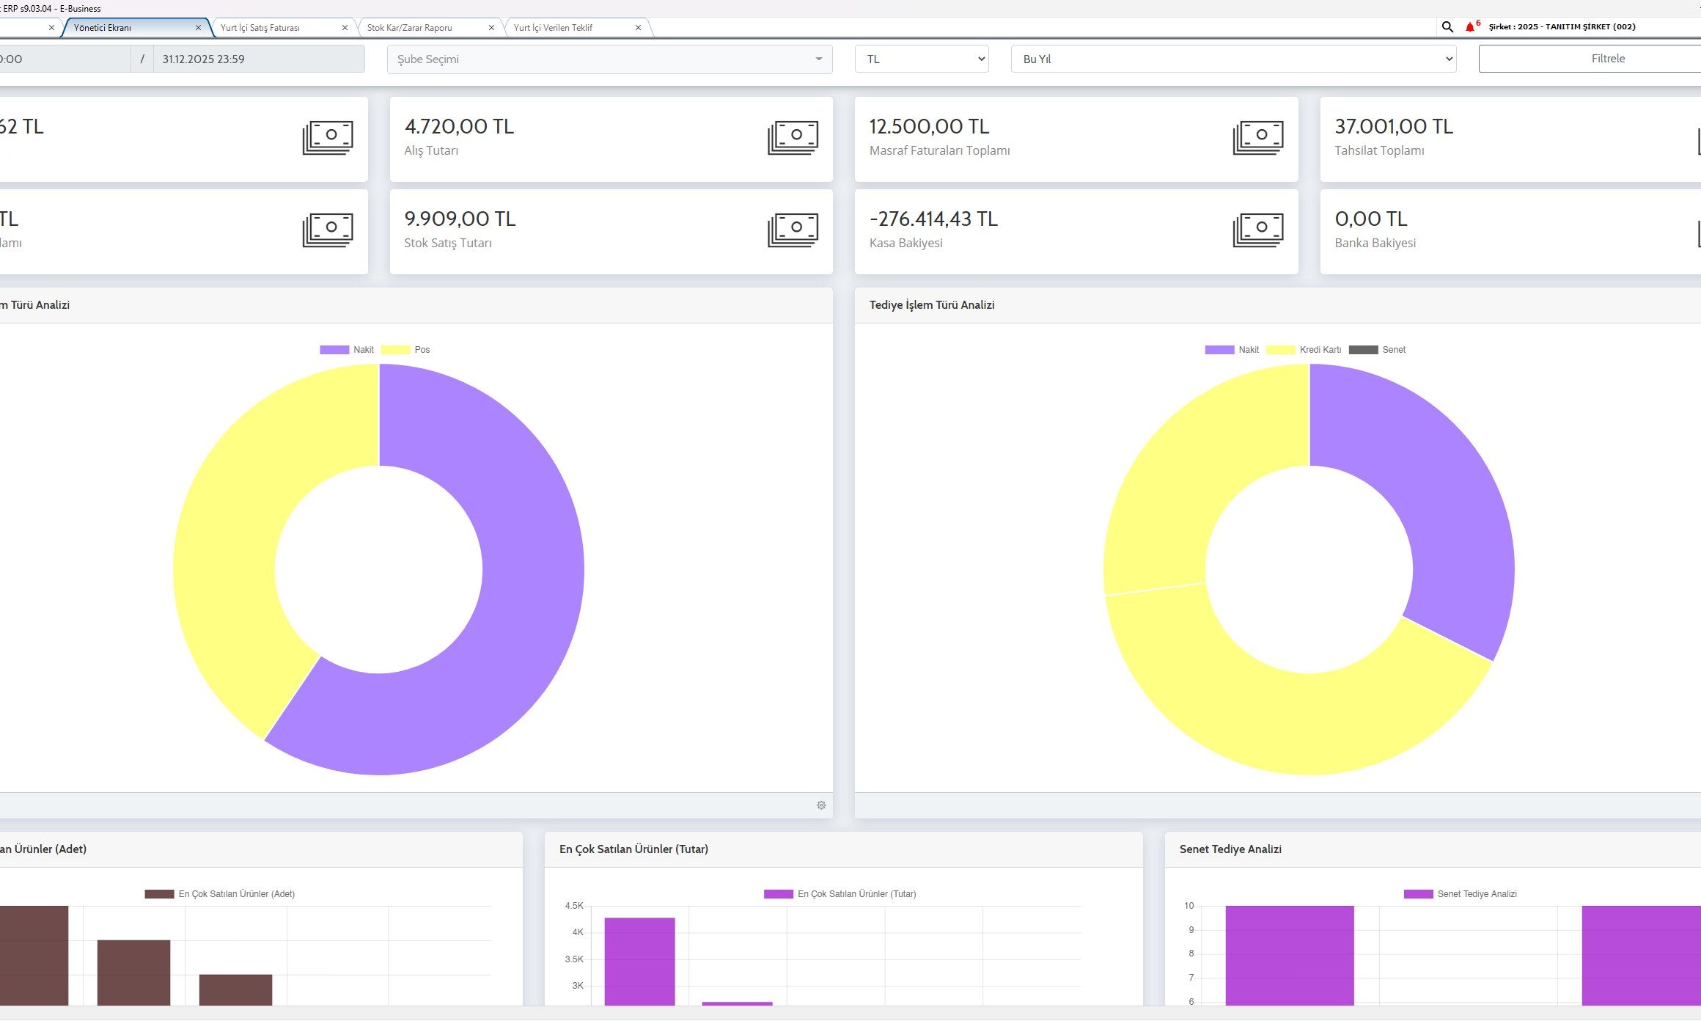Click the Nakit purple legend swatch in Tediye chart
Screen dimensions: 1701x1021
point(1219,350)
